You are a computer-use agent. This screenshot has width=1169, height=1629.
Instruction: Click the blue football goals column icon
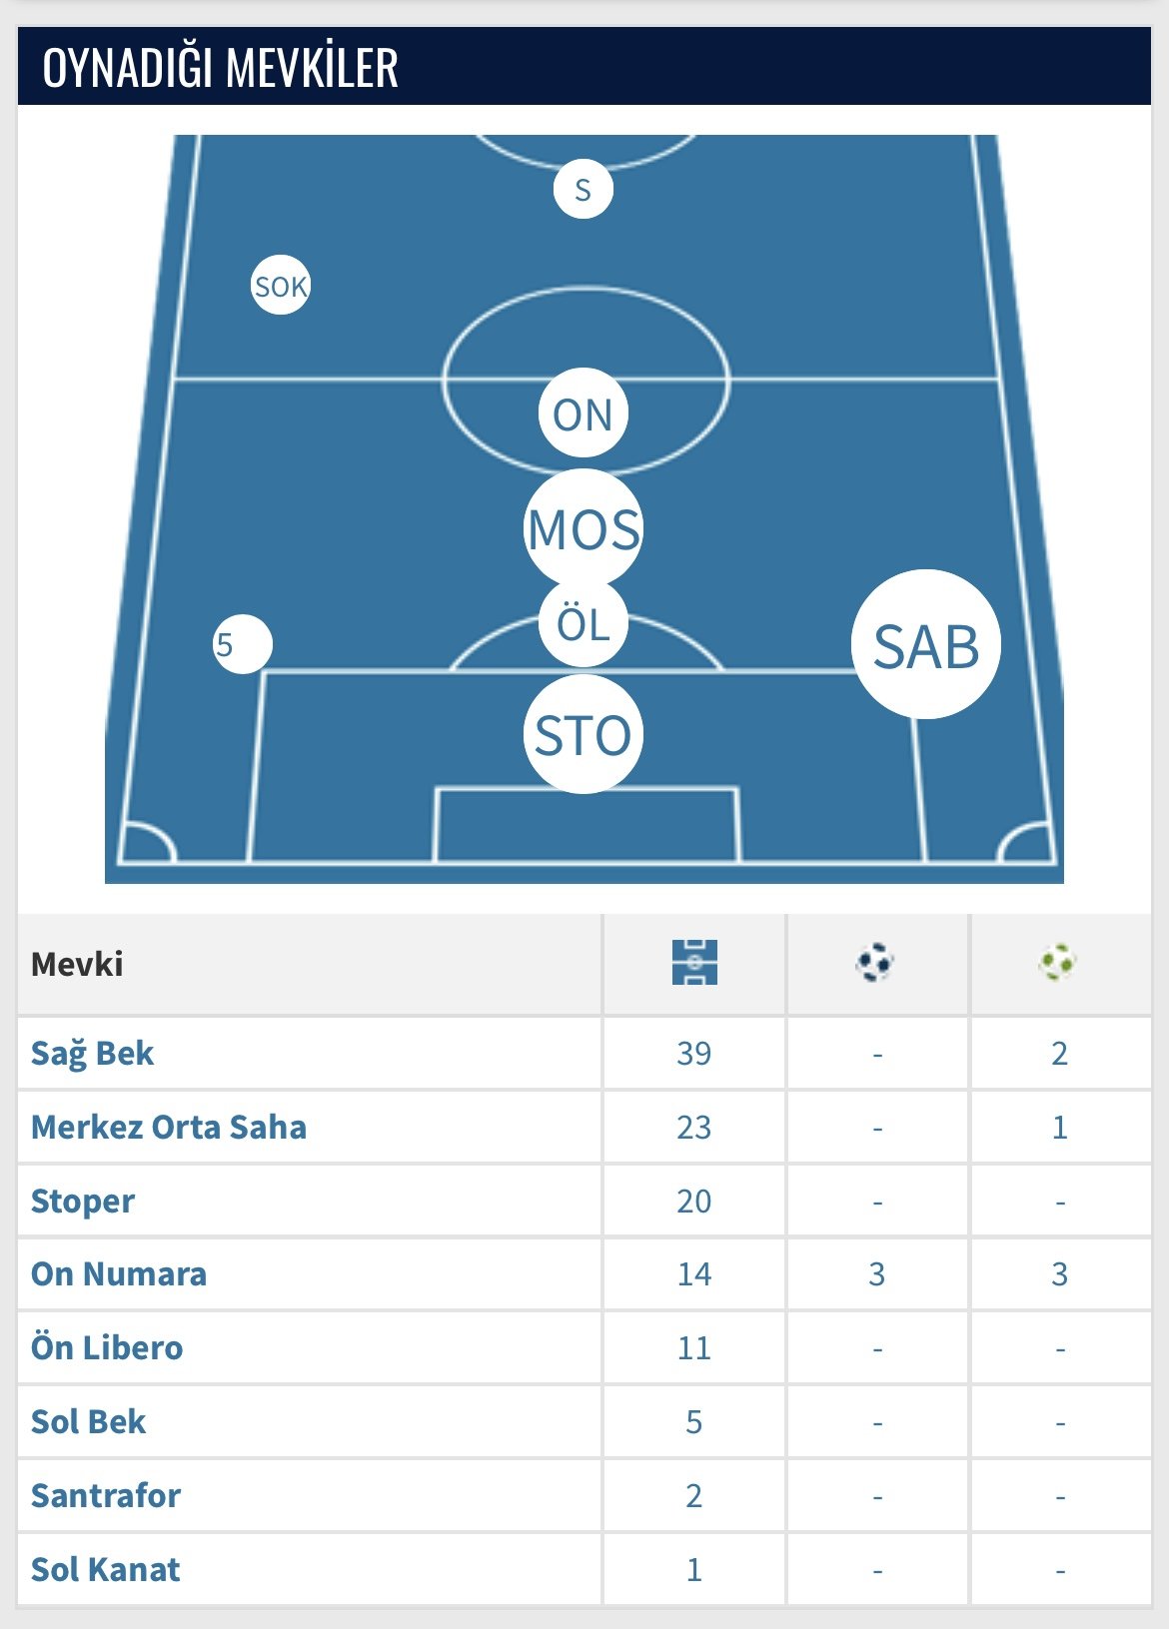[x=875, y=963]
